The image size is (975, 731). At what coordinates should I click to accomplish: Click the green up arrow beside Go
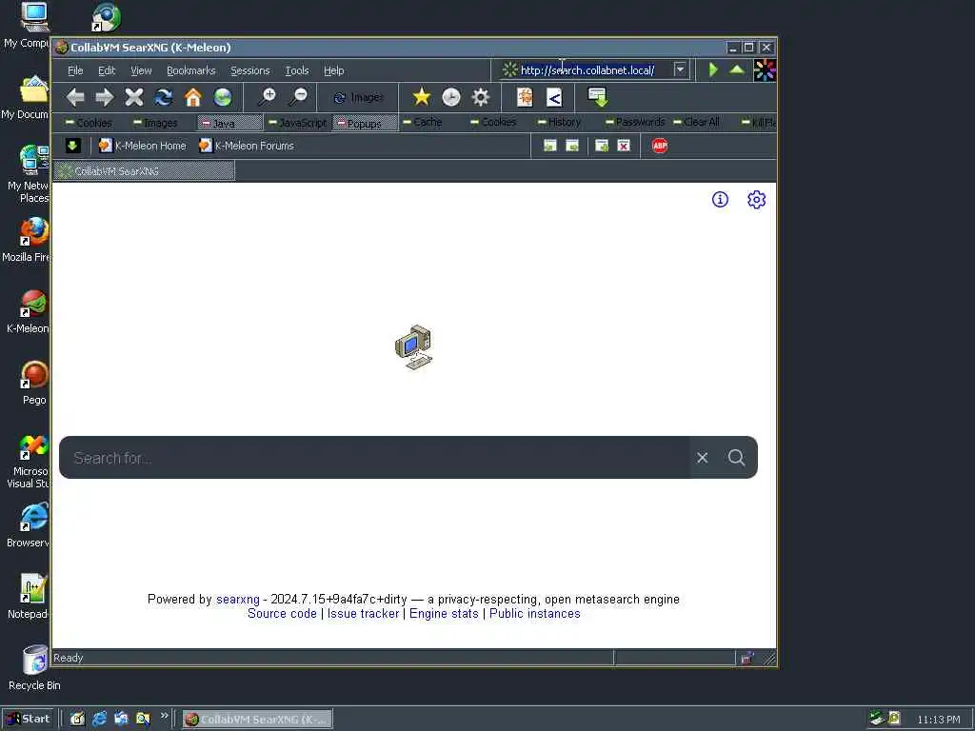[737, 69]
